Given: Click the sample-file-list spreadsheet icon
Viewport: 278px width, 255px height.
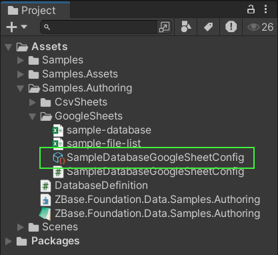Looking at the screenshot, I should tap(58, 143).
